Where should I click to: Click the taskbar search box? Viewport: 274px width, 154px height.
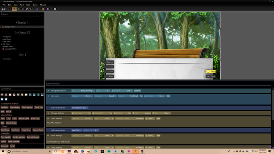[x=30, y=151]
